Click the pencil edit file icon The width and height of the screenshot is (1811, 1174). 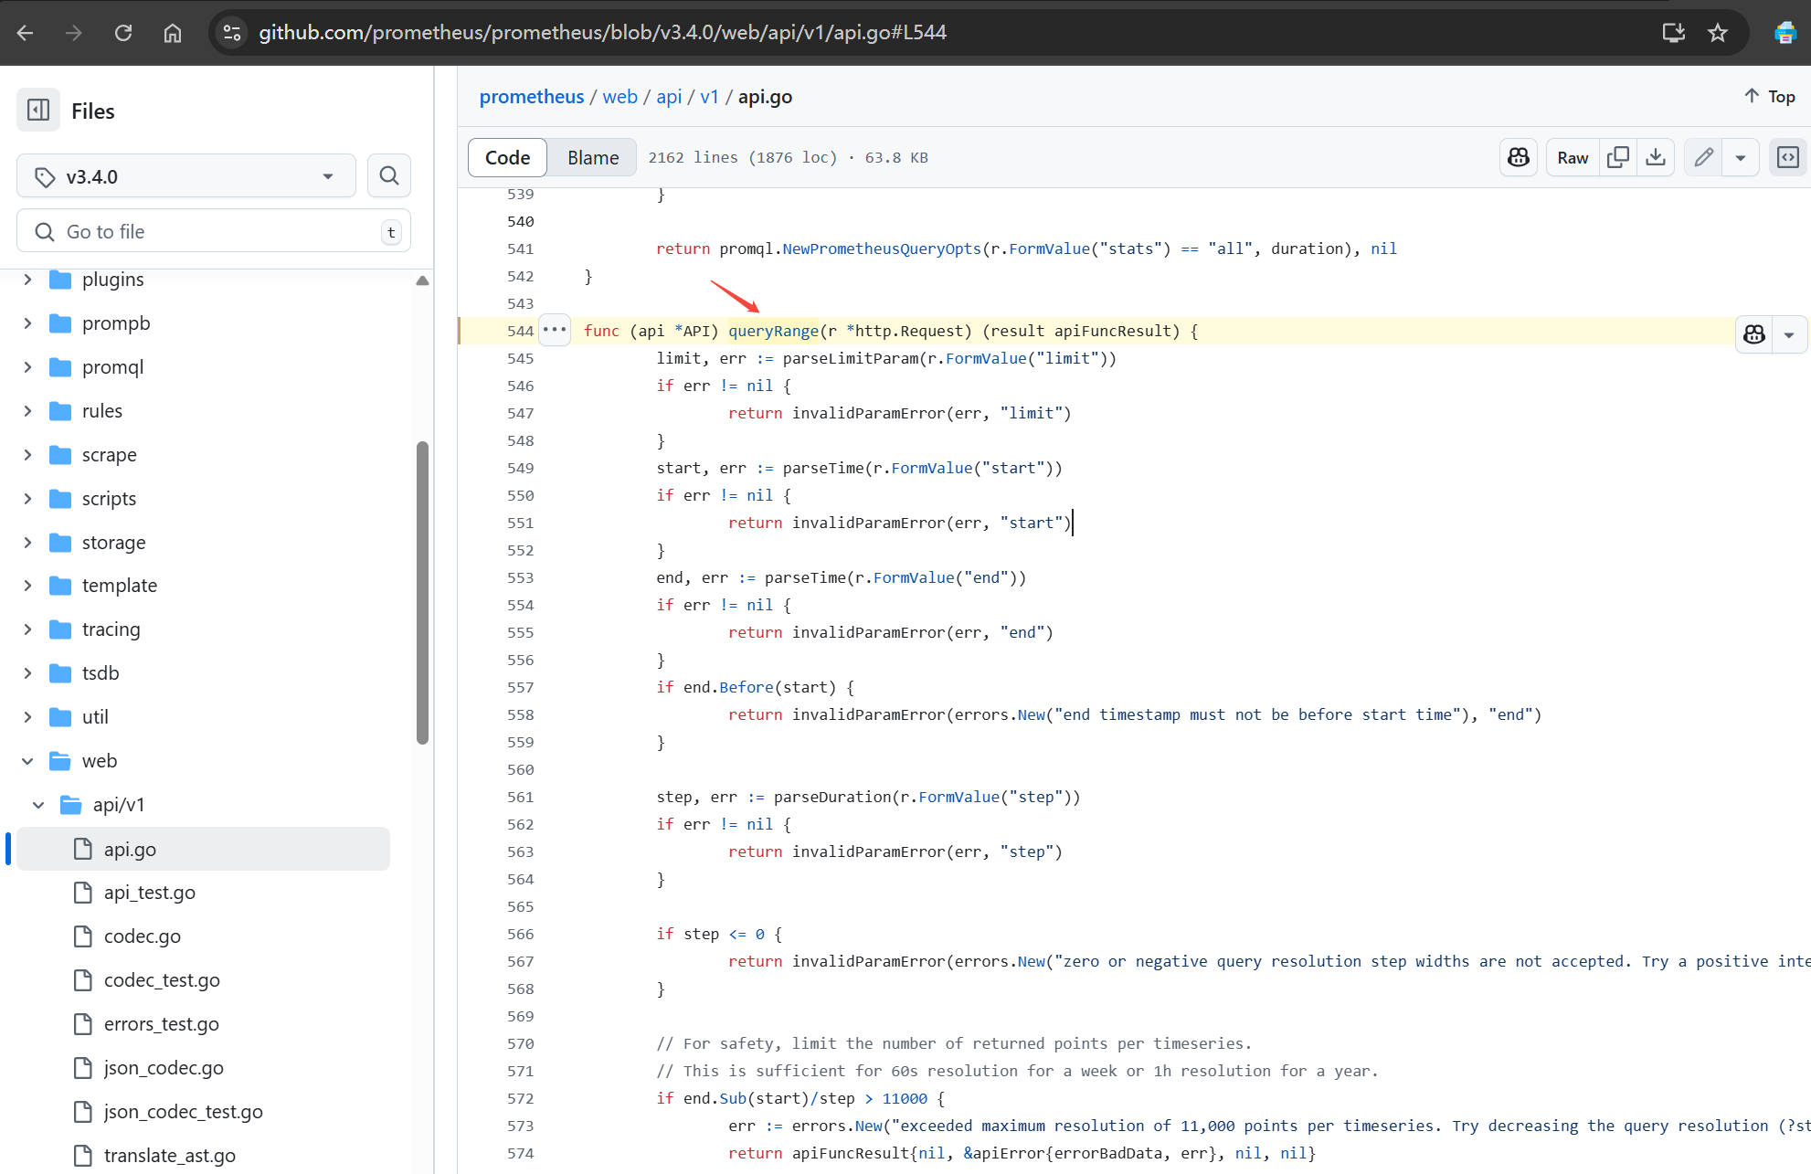1703,158
